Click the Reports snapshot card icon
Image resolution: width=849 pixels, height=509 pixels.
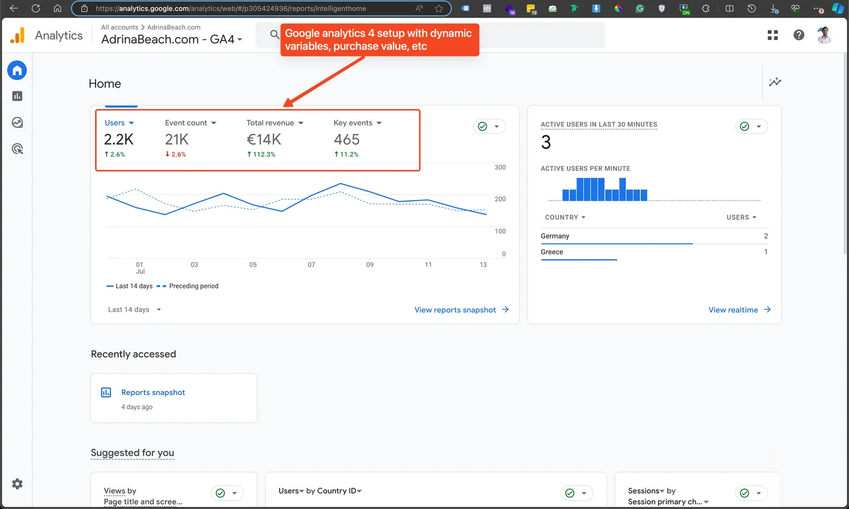click(106, 392)
